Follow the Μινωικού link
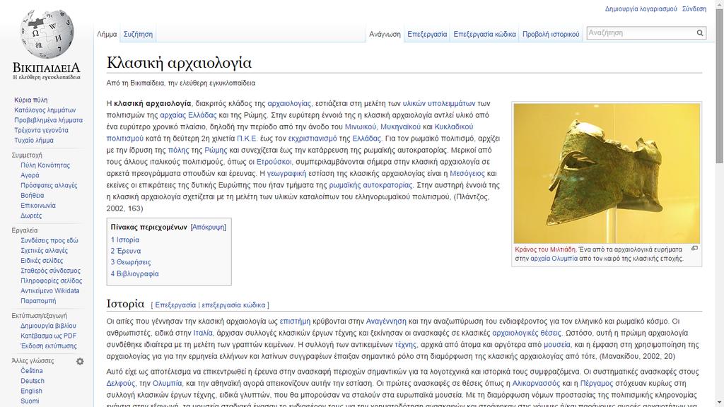The image size is (724, 407). pos(361,126)
